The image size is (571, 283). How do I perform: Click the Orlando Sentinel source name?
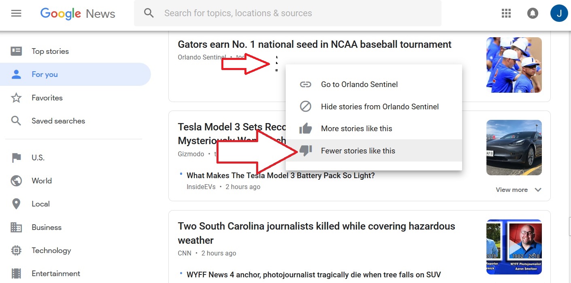[x=202, y=57]
